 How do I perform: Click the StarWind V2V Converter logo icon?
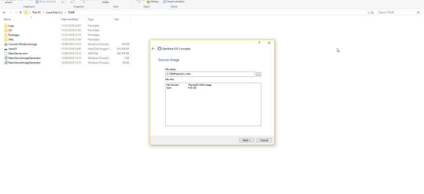point(160,49)
